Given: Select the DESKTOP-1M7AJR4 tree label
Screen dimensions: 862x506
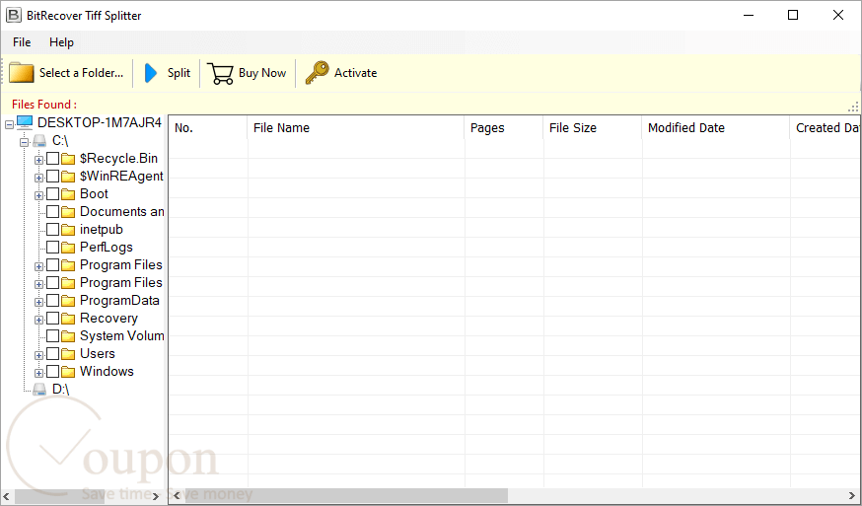Looking at the screenshot, I should [100, 122].
